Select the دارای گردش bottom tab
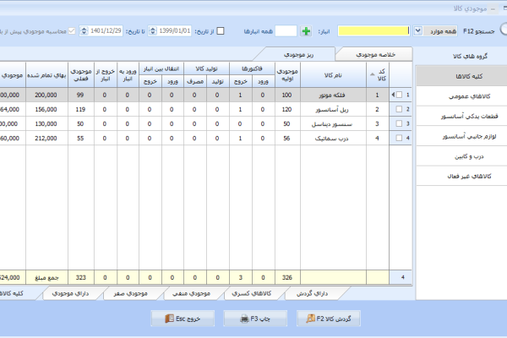This screenshot has width=507, height=338. pyautogui.click(x=312, y=293)
